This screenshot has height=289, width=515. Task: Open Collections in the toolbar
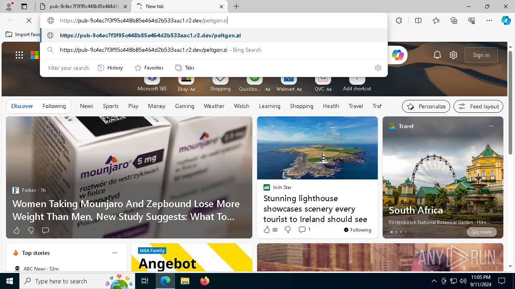[454, 20]
